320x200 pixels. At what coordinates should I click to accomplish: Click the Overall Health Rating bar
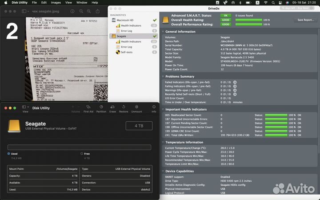click(x=249, y=20)
